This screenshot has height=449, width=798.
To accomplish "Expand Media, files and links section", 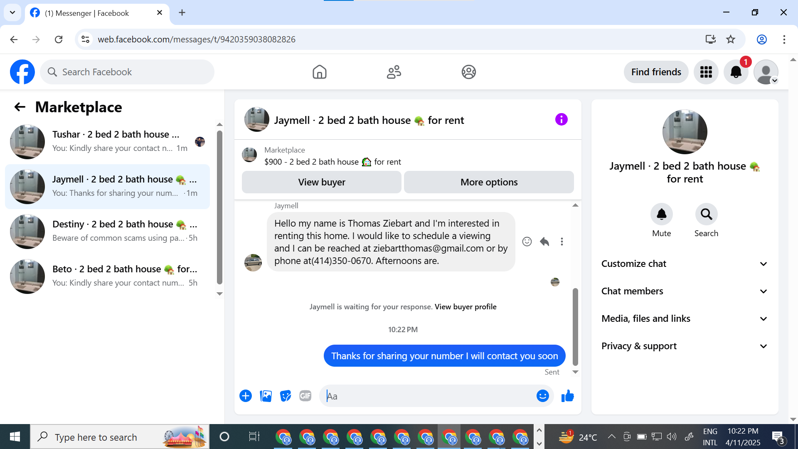I will [685, 319].
